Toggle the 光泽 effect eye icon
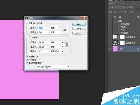 [x=119, y=30]
